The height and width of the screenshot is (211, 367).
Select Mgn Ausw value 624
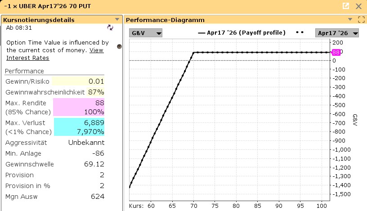(98, 197)
